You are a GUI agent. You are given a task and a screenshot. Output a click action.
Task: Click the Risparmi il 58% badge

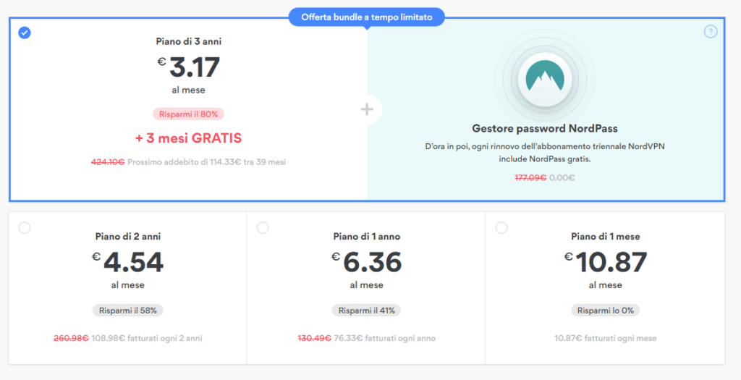[128, 311]
